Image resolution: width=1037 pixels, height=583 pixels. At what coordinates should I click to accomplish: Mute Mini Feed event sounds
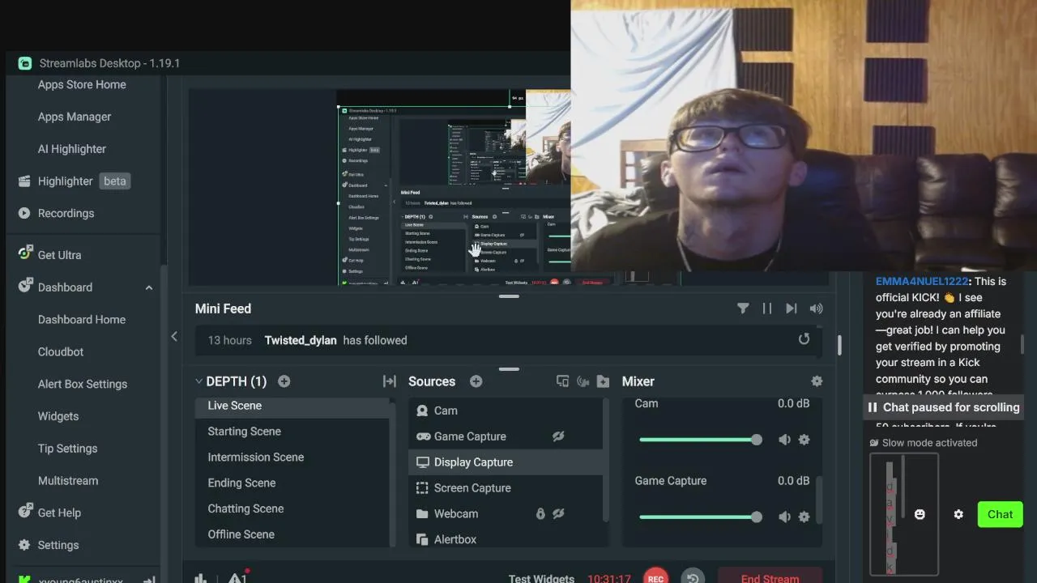[x=816, y=309]
